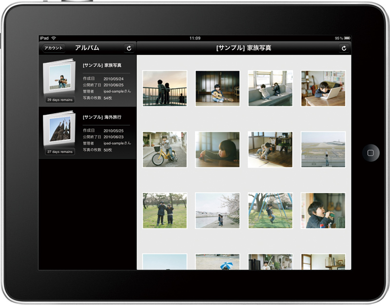Refresh the 家族写真 photo grid
Viewport: 390px width, 305px height.
(343, 48)
